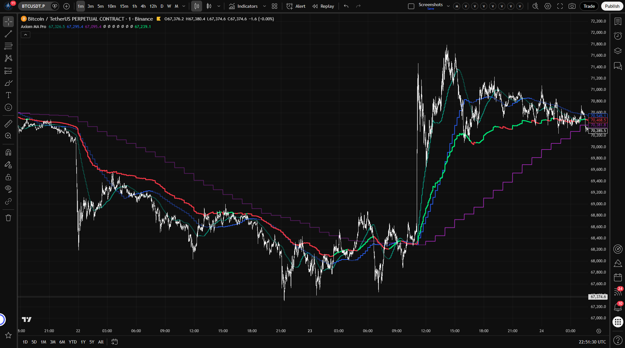Image resolution: width=625 pixels, height=348 pixels.
Task: Tick the Screenshots layout checkbox
Action: tap(411, 6)
